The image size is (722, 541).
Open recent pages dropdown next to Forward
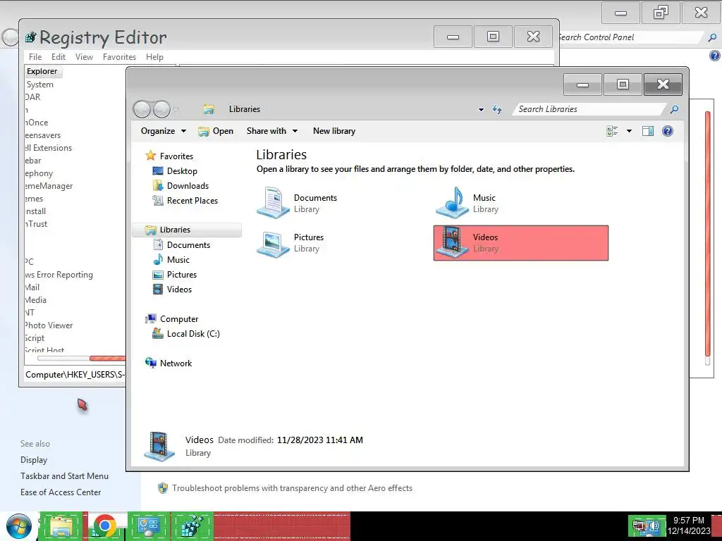176,109
